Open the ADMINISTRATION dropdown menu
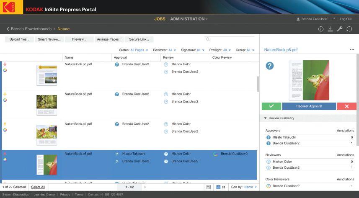This screenshot has height=198, width=359. click(189, 19)
